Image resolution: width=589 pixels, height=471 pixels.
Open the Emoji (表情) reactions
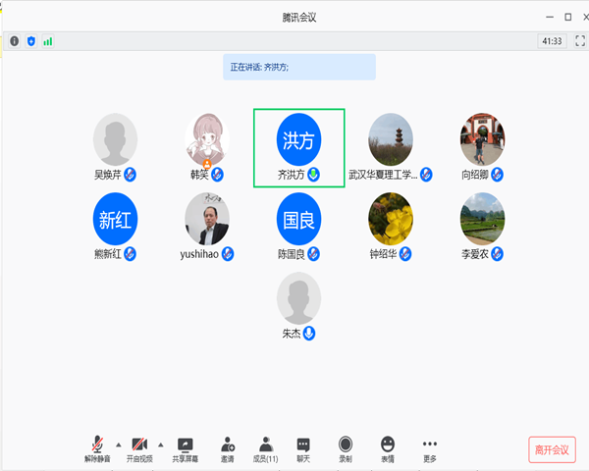[x=388, y=448]
